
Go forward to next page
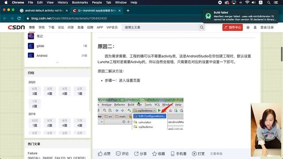click(x=12, y=19)
